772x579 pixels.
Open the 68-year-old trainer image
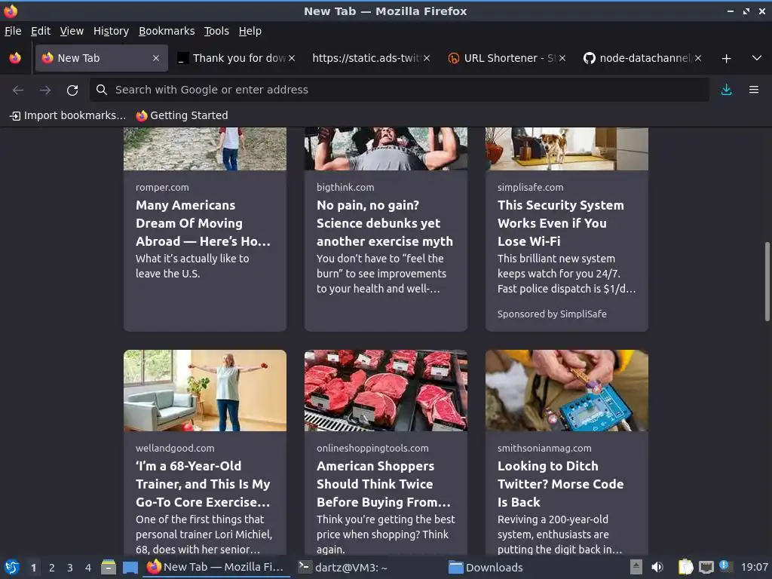[205, 391]
